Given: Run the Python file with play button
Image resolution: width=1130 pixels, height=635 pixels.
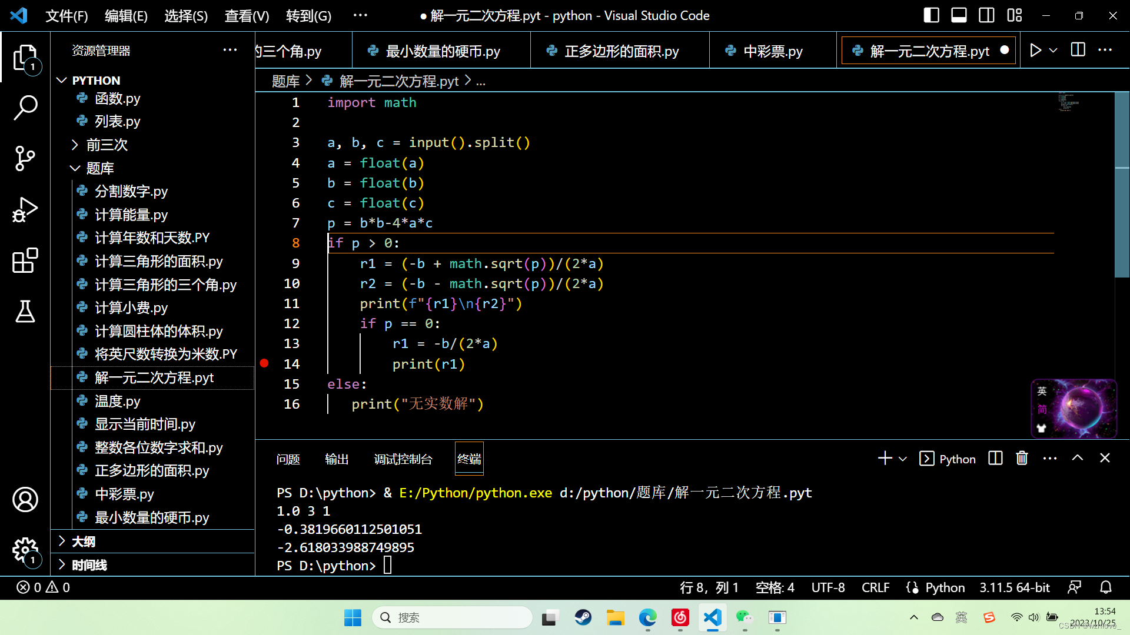Looking at the screenshot, I should 1035,51.
